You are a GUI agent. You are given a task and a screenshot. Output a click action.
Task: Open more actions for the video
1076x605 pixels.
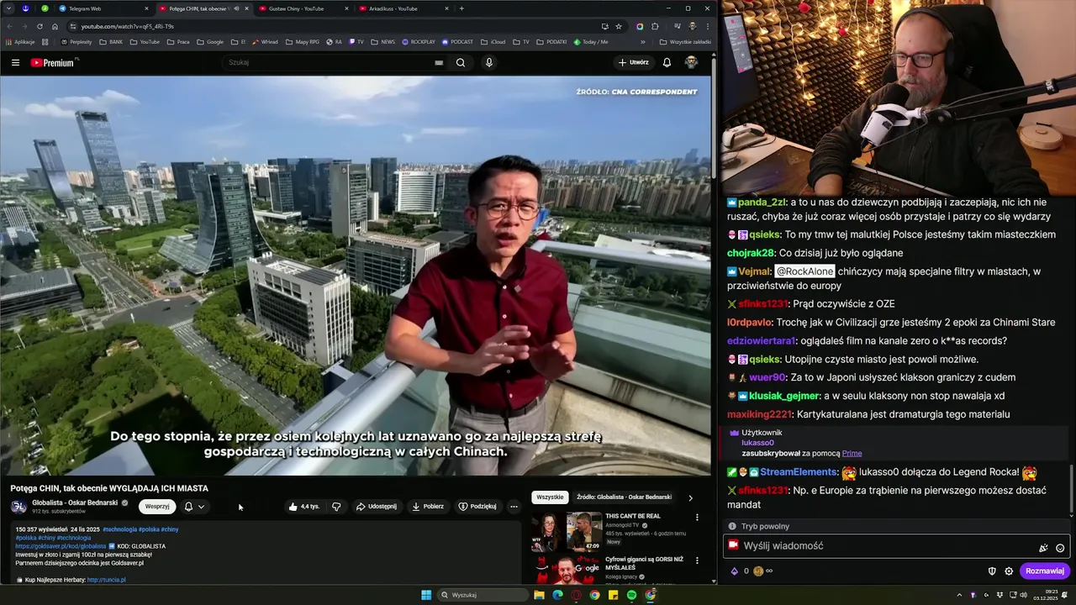tap(514, 507)
